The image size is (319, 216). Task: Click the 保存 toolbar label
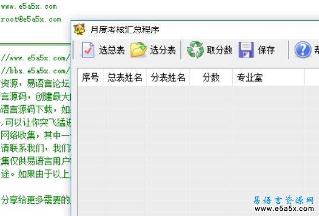pyautogui.click(x=266, y=50)
